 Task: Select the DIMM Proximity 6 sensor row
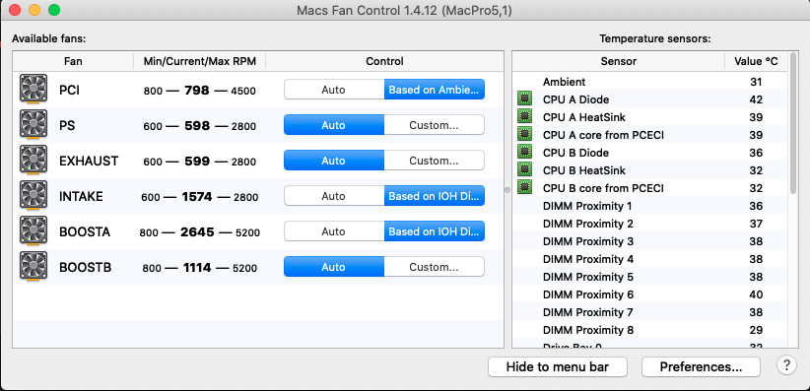(x=650, y=294)
